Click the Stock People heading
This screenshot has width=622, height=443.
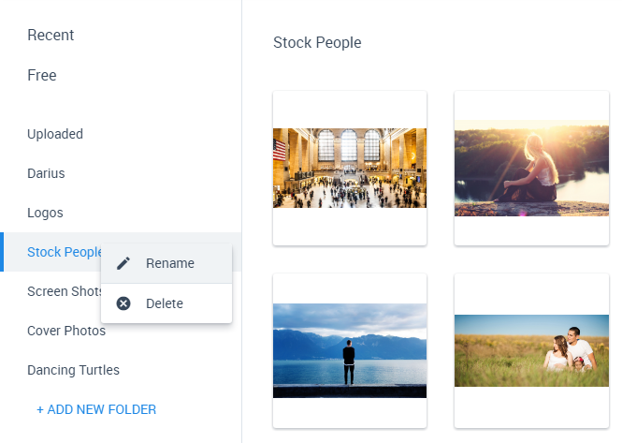(x=317, y=42)
